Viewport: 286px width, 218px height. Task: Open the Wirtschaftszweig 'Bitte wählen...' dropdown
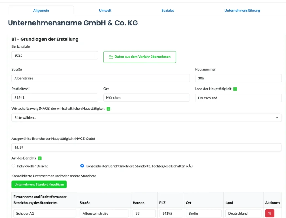[x=146, y=117]
